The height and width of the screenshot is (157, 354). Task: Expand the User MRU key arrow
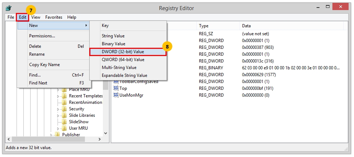click(59, 129)
